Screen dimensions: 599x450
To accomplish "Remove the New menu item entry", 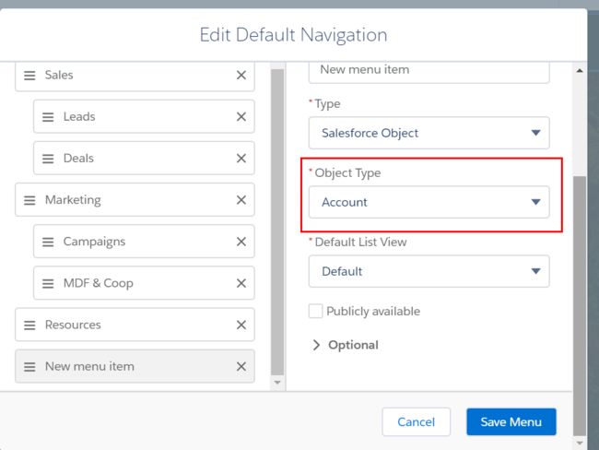I will pos(241,366).
